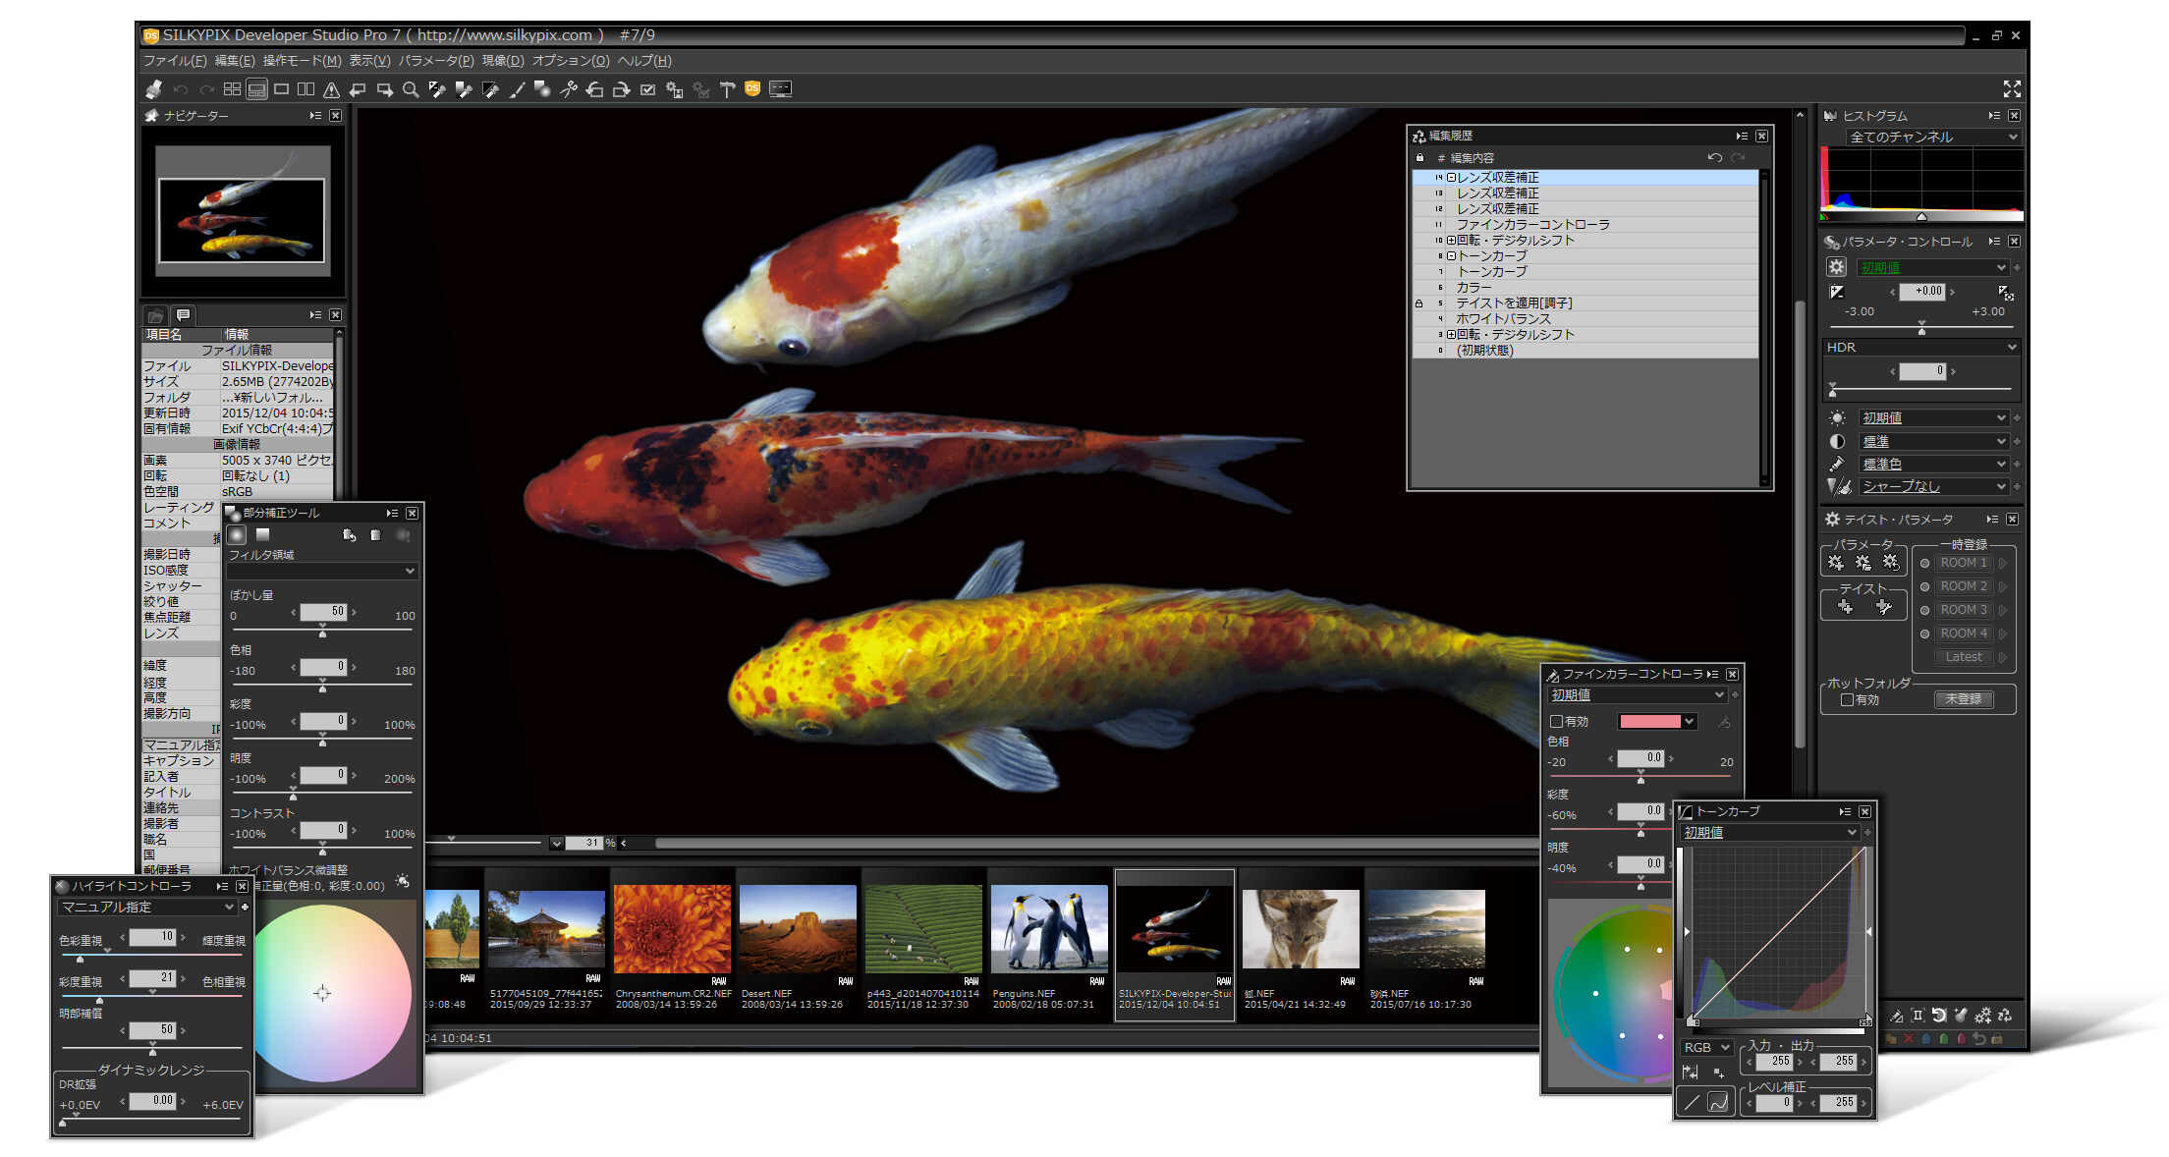The image size is (2169, 1157).
Task: Select ROOM 1 radio button
Action: click(x=1924, y=563)
